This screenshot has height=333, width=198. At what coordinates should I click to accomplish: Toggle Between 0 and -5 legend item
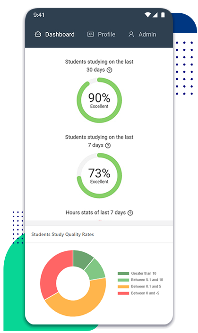tap(138, 293)
